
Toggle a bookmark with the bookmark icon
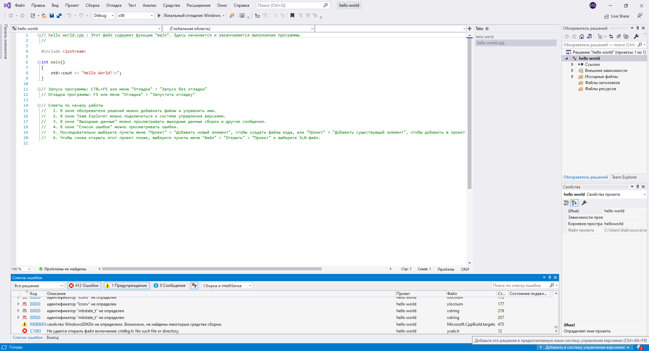click(x=293, y=16)
